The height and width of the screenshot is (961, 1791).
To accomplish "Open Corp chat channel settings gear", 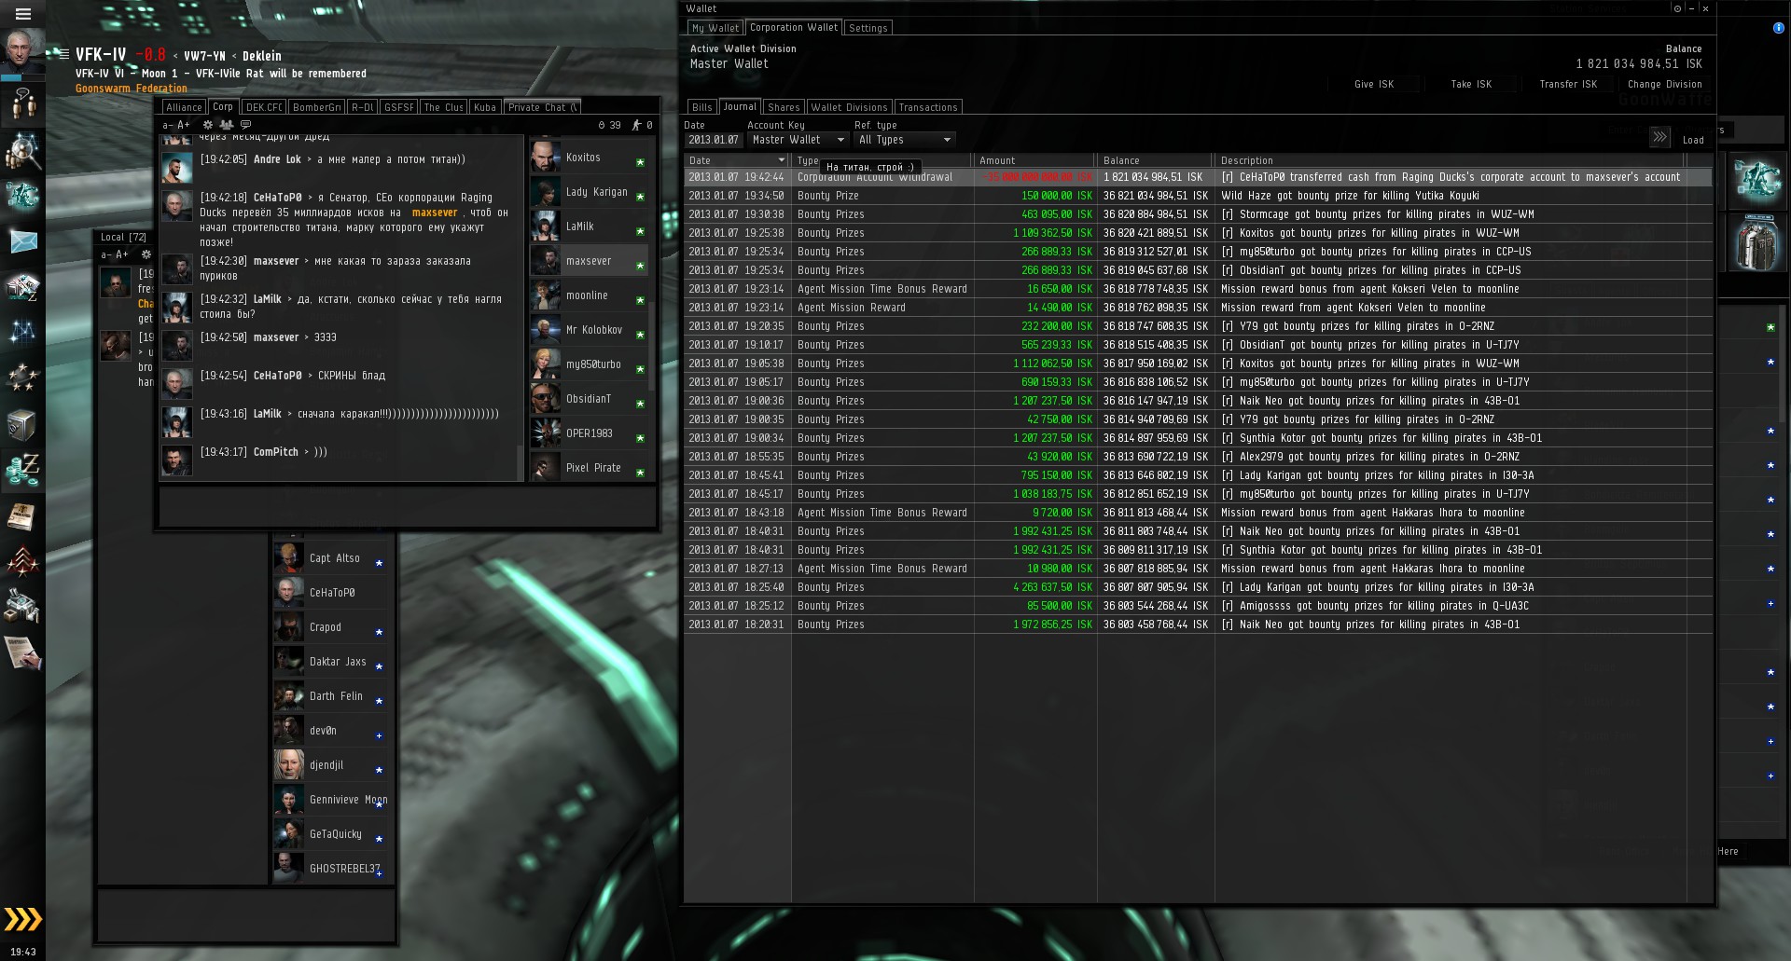I will pos(208,125).
